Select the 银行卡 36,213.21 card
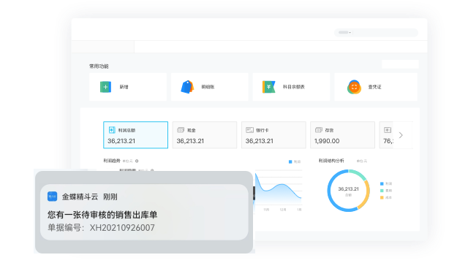 pos(273,134)
